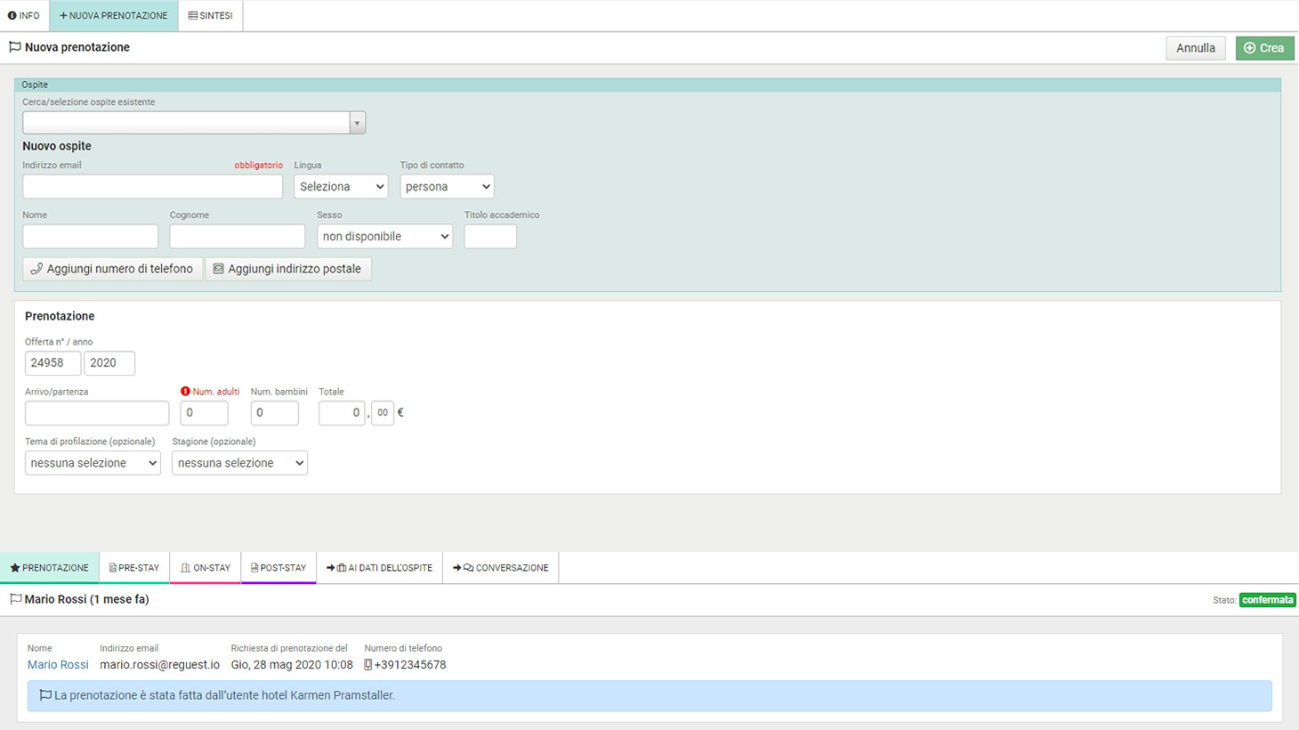The width and height of the screenshot is (1299, 730).
Task: Select the ON-STAY tab
Action: 206,568
